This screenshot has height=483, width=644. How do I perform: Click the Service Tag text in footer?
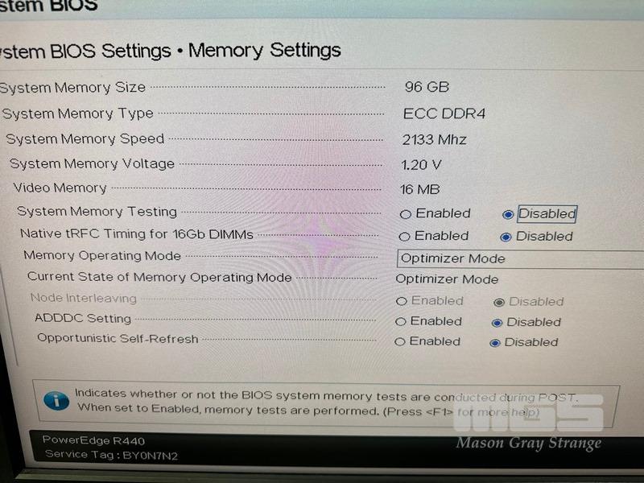point(111,455)
